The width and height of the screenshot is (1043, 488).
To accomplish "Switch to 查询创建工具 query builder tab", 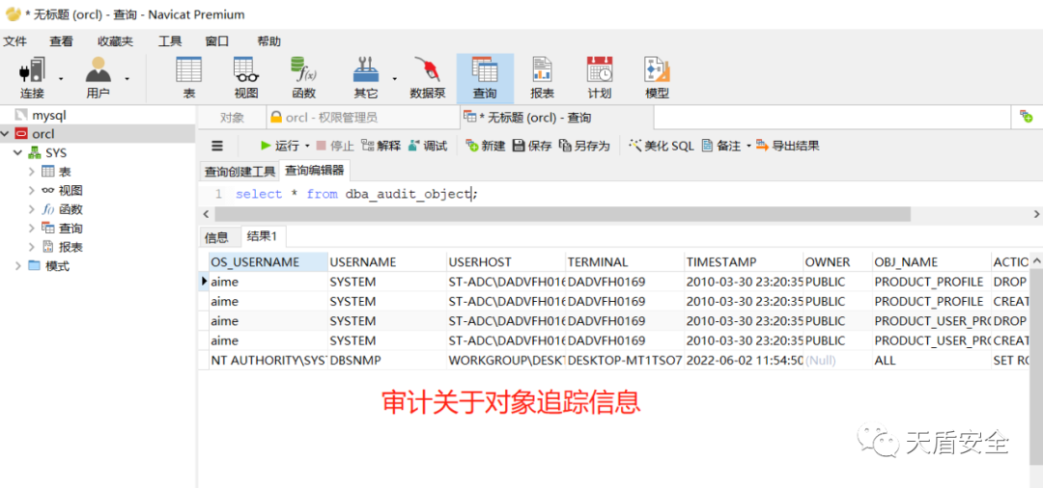I will pos(240,172).
